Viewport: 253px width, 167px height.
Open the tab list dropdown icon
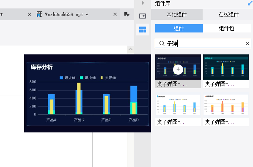pyautogui.click(x=126, y=14)
